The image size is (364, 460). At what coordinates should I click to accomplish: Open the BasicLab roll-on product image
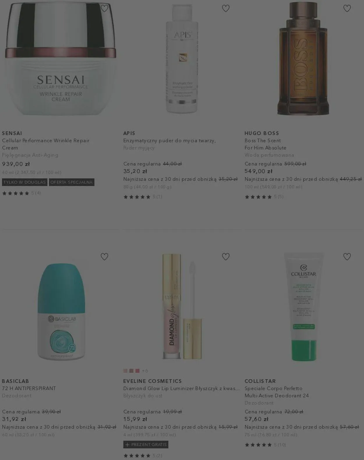[61, 312]
